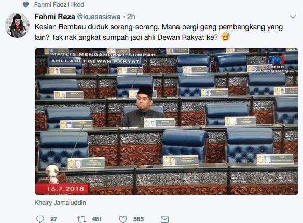Viewport: 303px width, 223px height.
Task: Click the small liked heart icon at top
Action: pyautogui.click(x=26, y=5)
